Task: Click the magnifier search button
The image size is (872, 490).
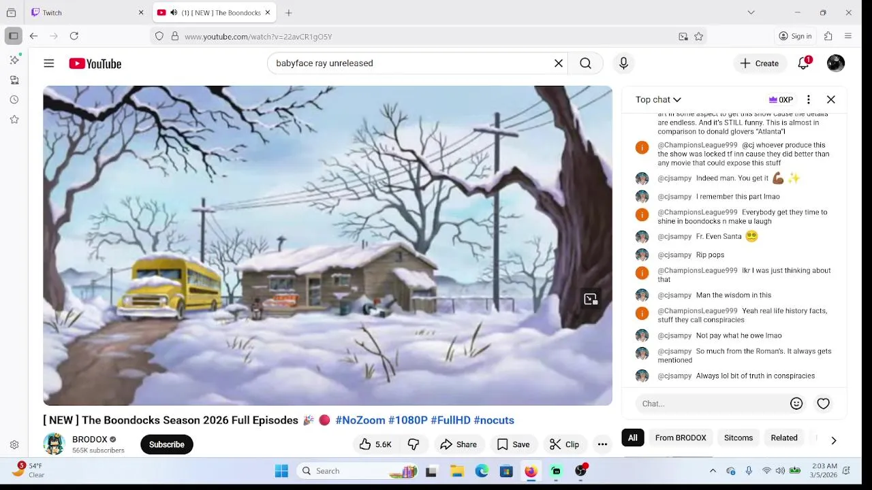Action: tap(585, 63)
